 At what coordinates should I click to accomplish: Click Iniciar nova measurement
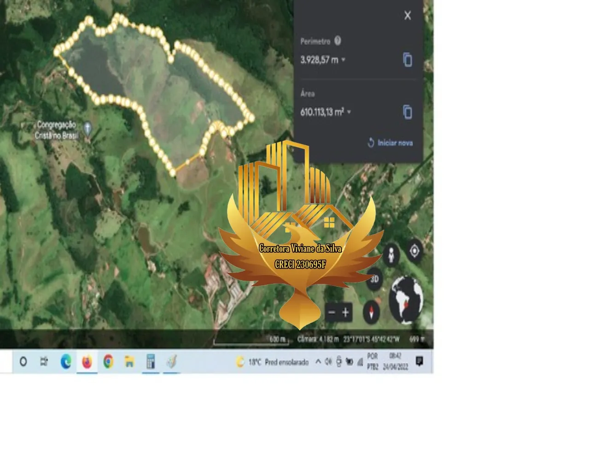[390, 143]
